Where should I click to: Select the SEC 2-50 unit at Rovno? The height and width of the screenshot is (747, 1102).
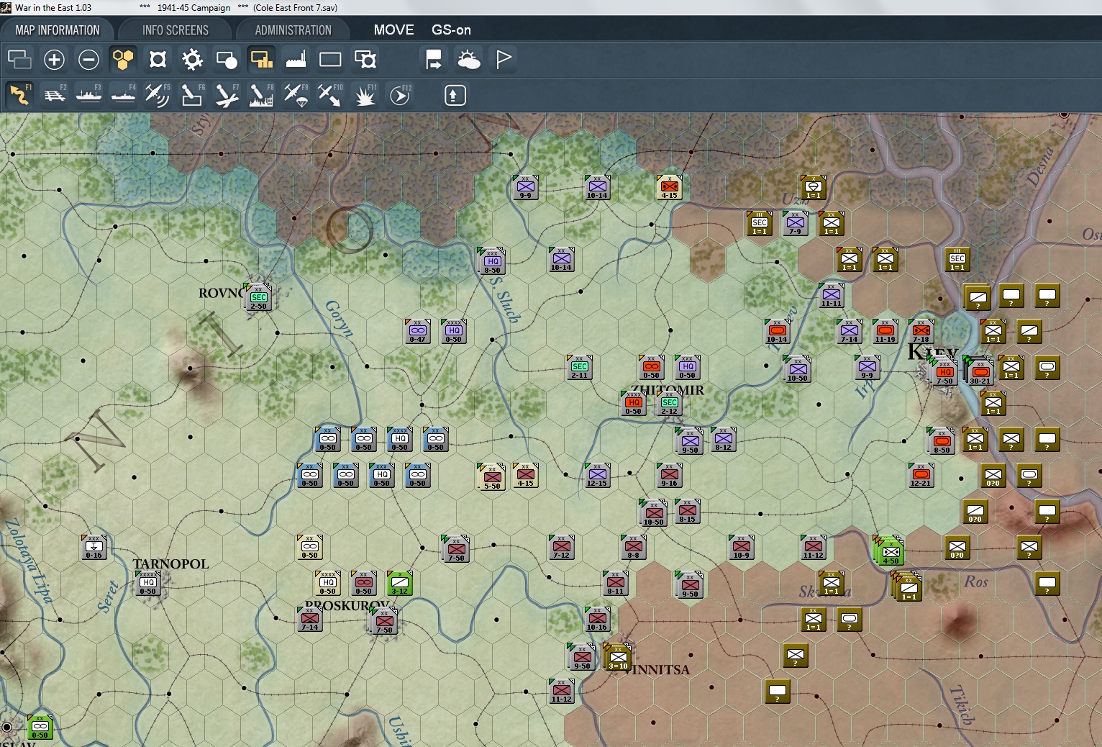point(258,297)
